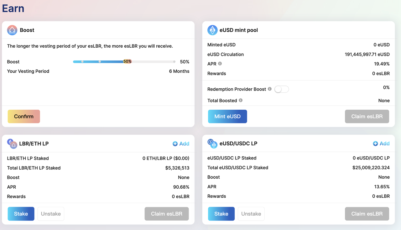This screenshot has width=401, height=230.
Task: Unstake from the eUSD/USDC LP pool
Action: click(251, 214)
